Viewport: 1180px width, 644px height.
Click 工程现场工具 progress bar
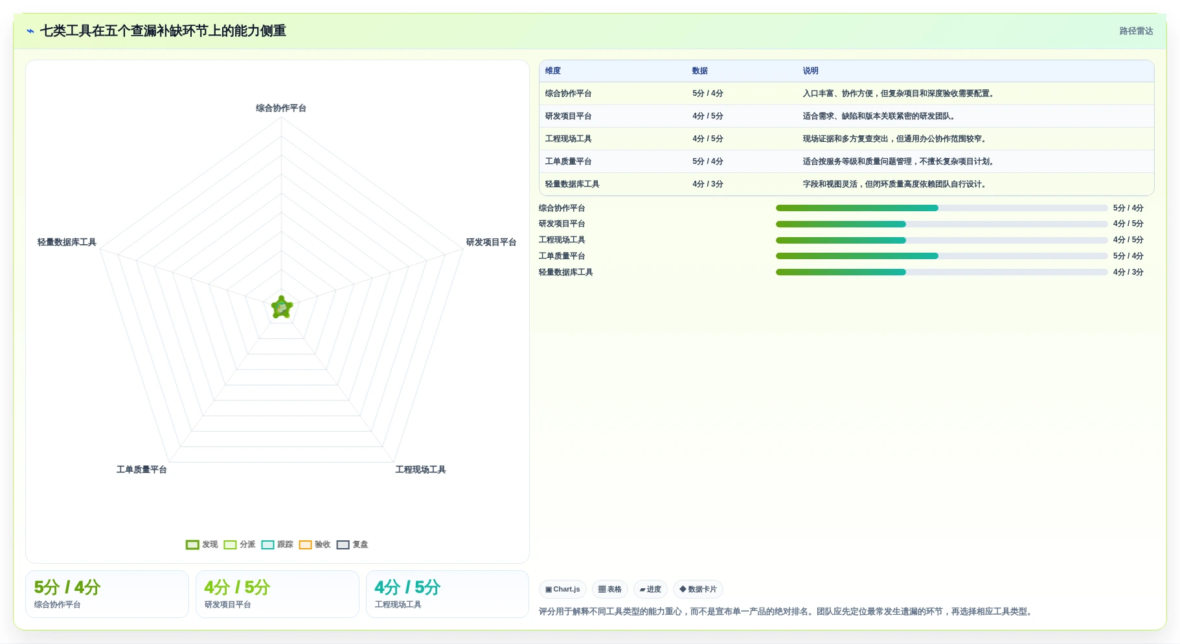coord(942,240)
